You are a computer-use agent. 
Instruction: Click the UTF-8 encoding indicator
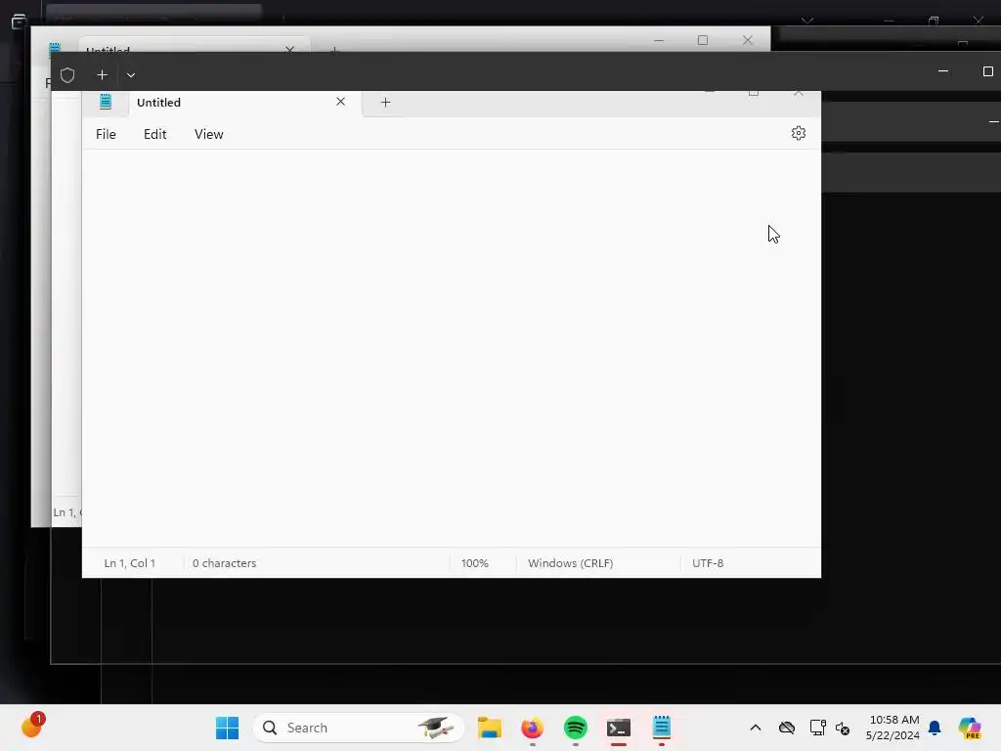[x=708, y=563]
